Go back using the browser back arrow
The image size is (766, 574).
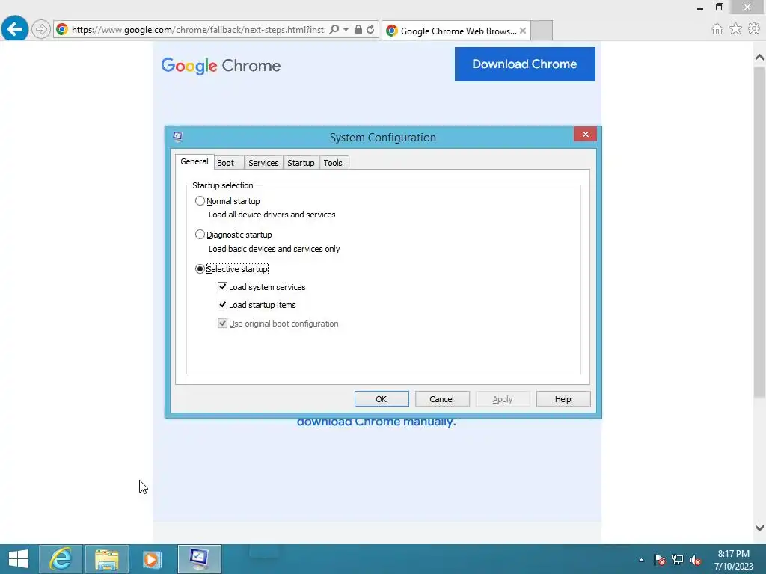[x=15, y=29]
